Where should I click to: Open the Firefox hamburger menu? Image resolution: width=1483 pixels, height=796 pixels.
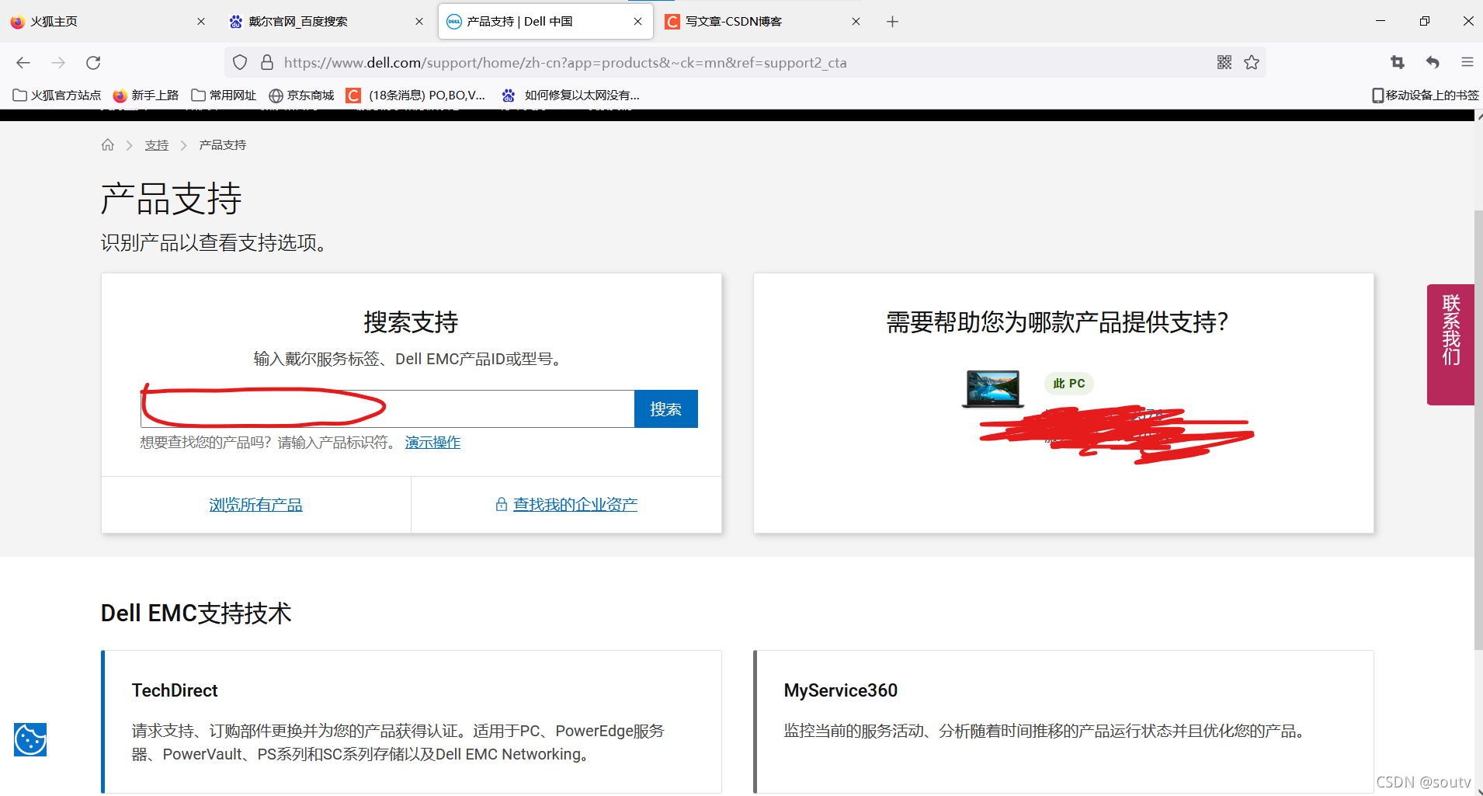tap(1467, 62)
